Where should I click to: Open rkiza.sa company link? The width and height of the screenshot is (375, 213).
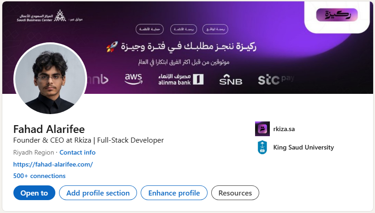284,129
